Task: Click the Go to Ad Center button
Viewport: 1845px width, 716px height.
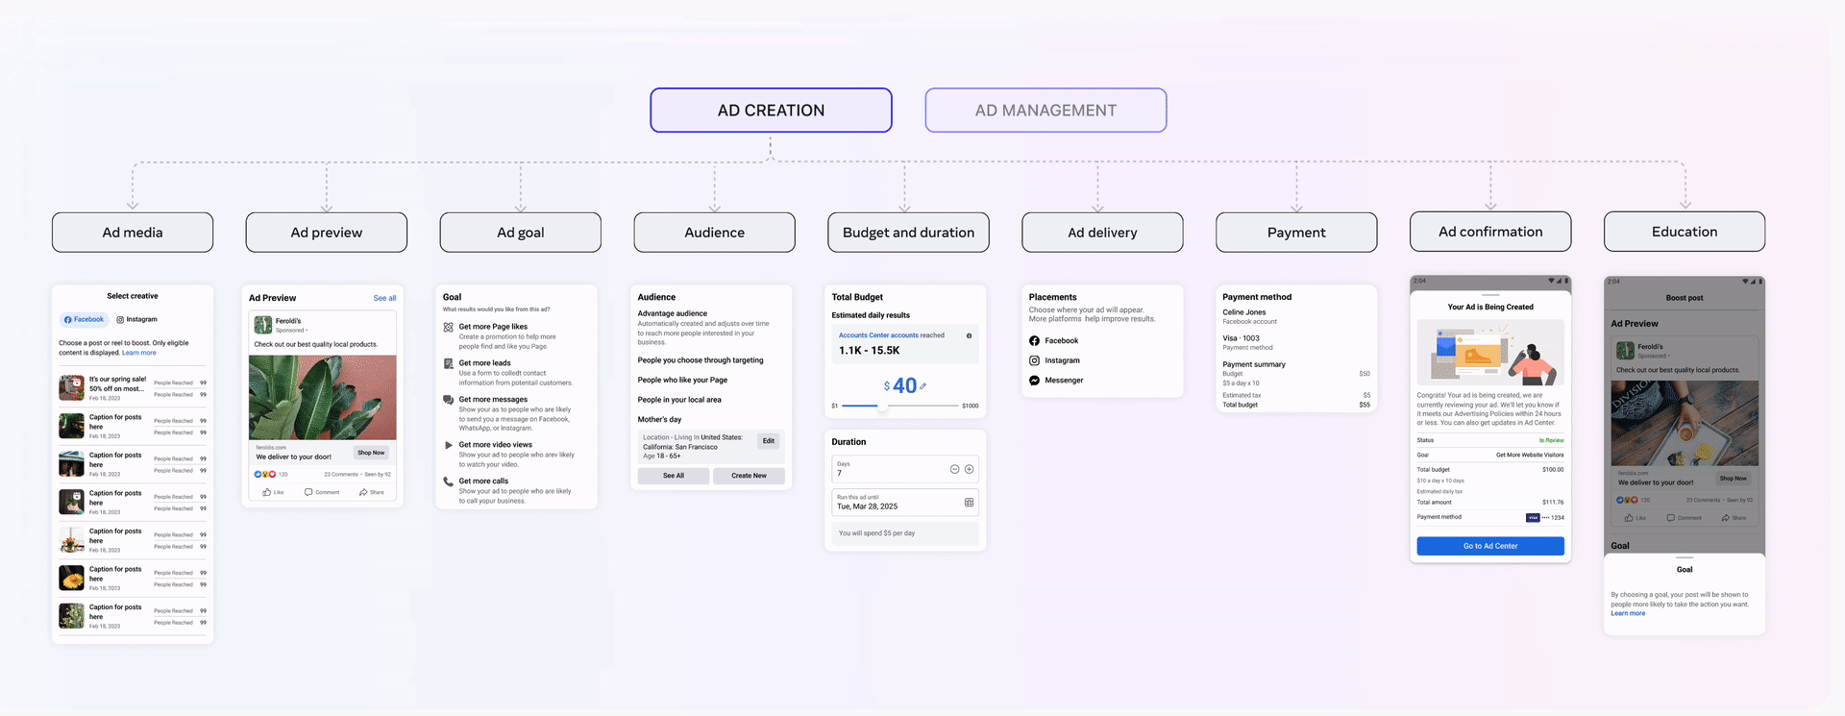Action: point(1490,546)
